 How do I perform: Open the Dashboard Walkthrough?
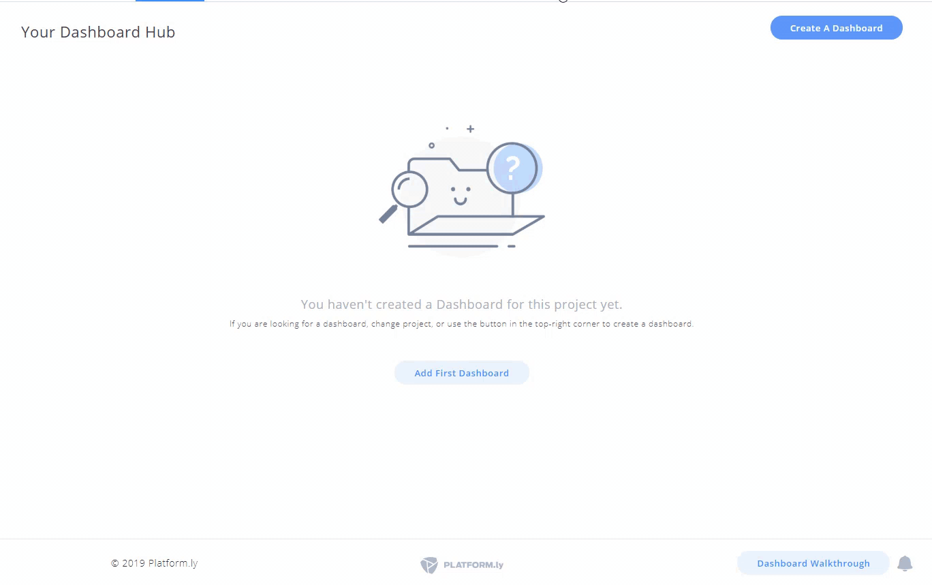click(x=813, y=563)
